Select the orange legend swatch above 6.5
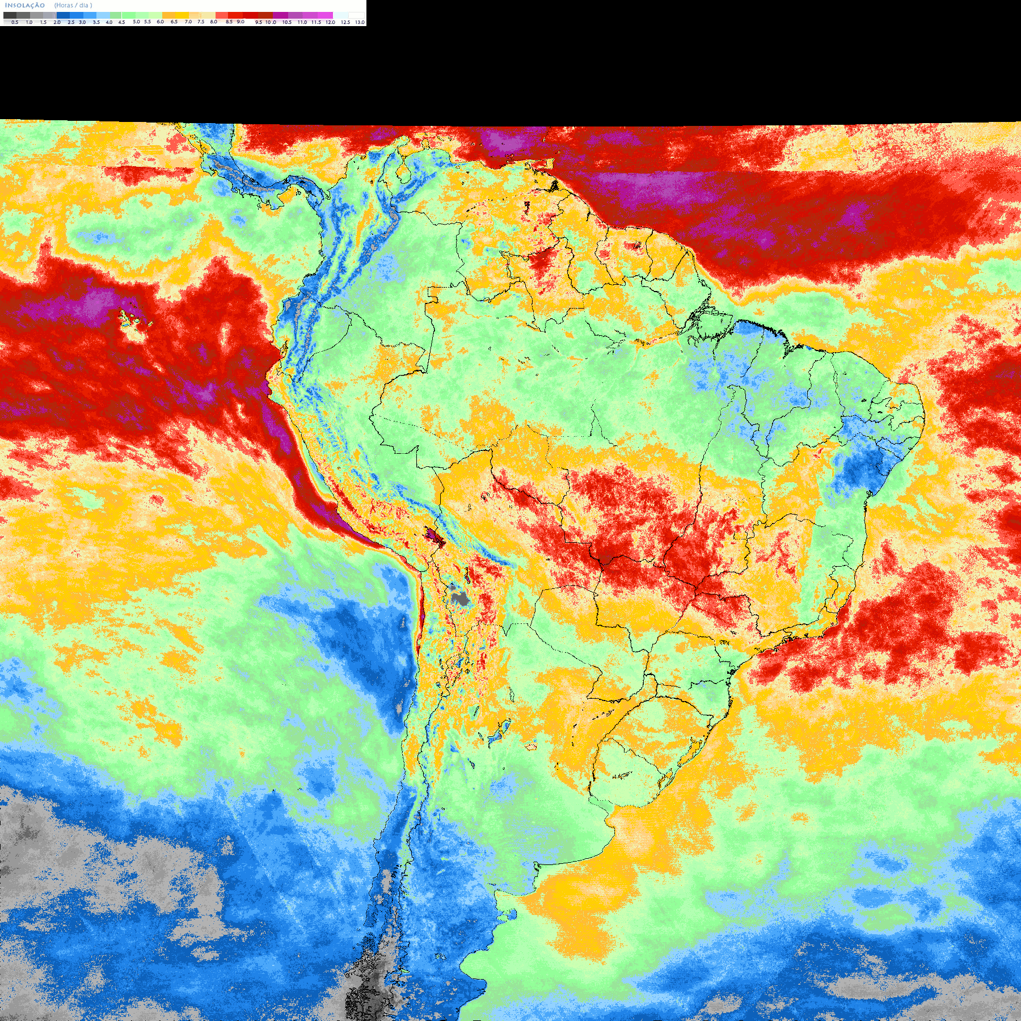 tap(168, 15)
